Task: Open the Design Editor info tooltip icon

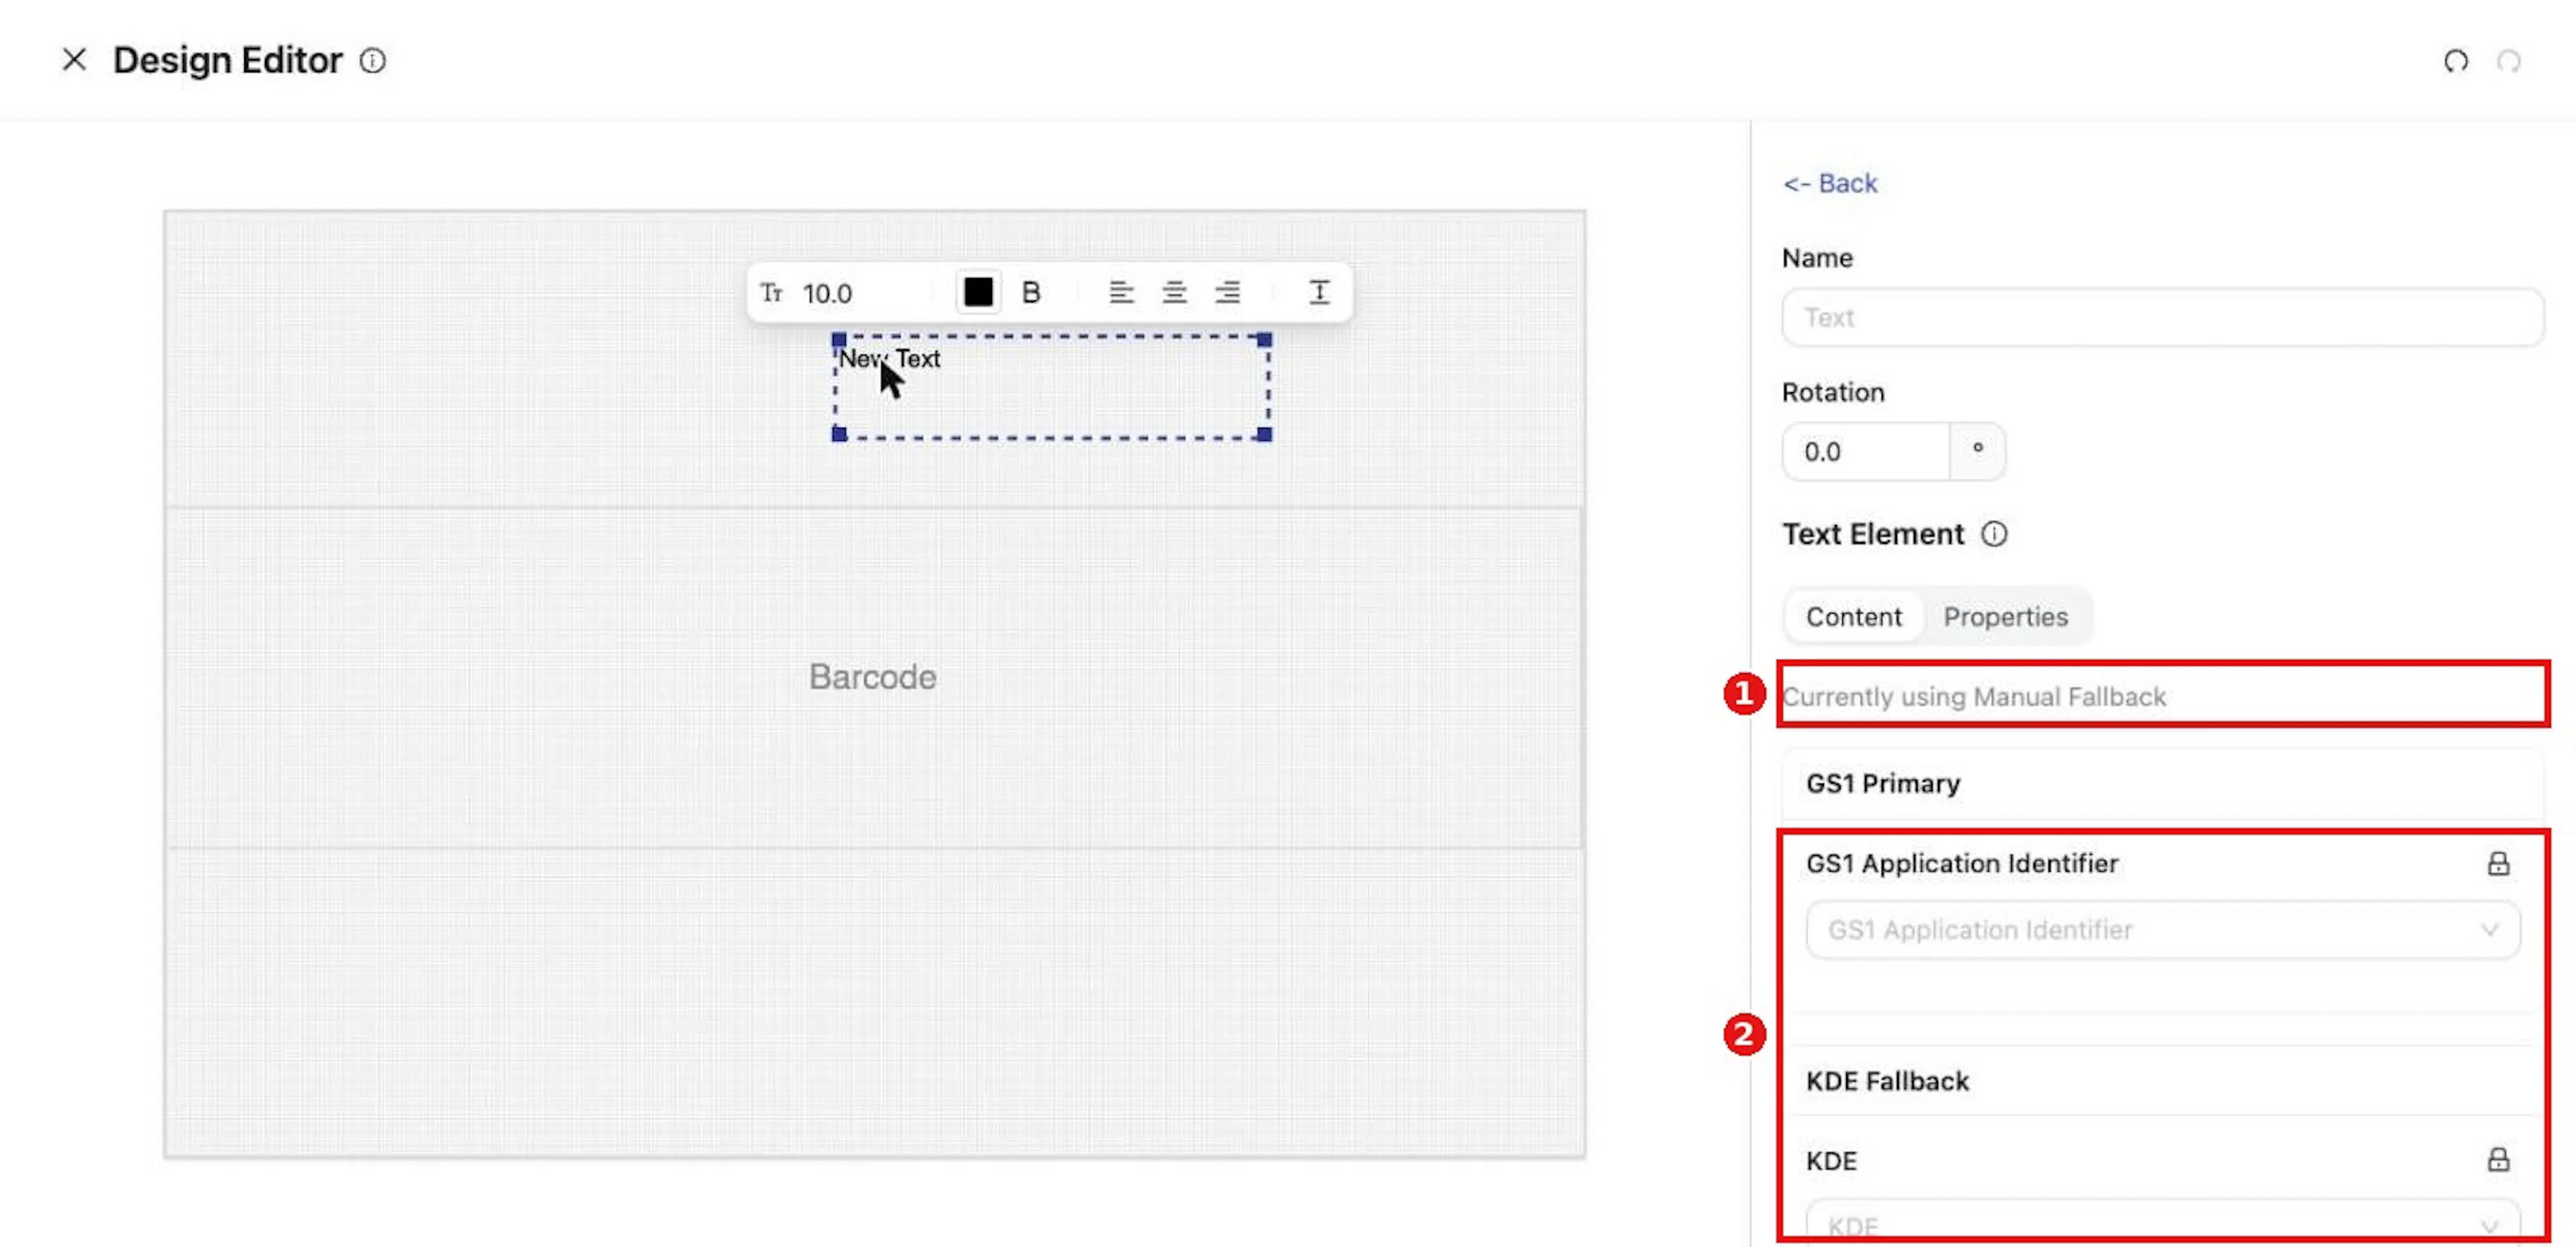Action: click(372, 61)
